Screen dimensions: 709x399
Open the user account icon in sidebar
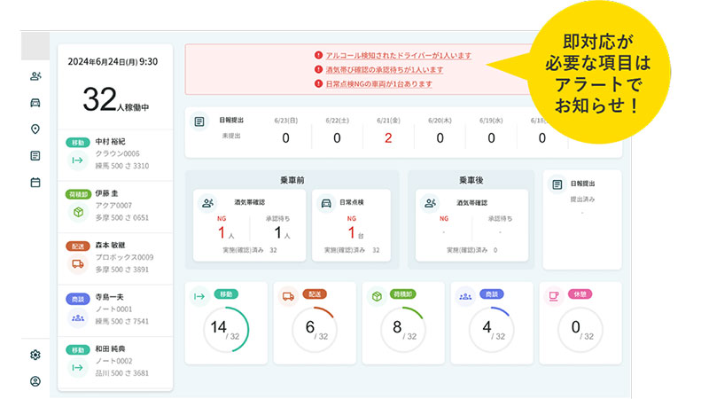(35, 381)
